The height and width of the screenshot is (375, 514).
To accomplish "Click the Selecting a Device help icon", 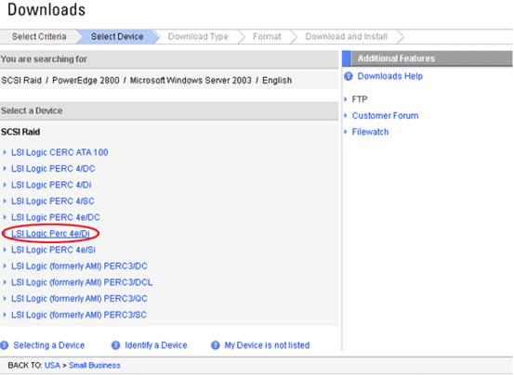I will click(5, 345).
